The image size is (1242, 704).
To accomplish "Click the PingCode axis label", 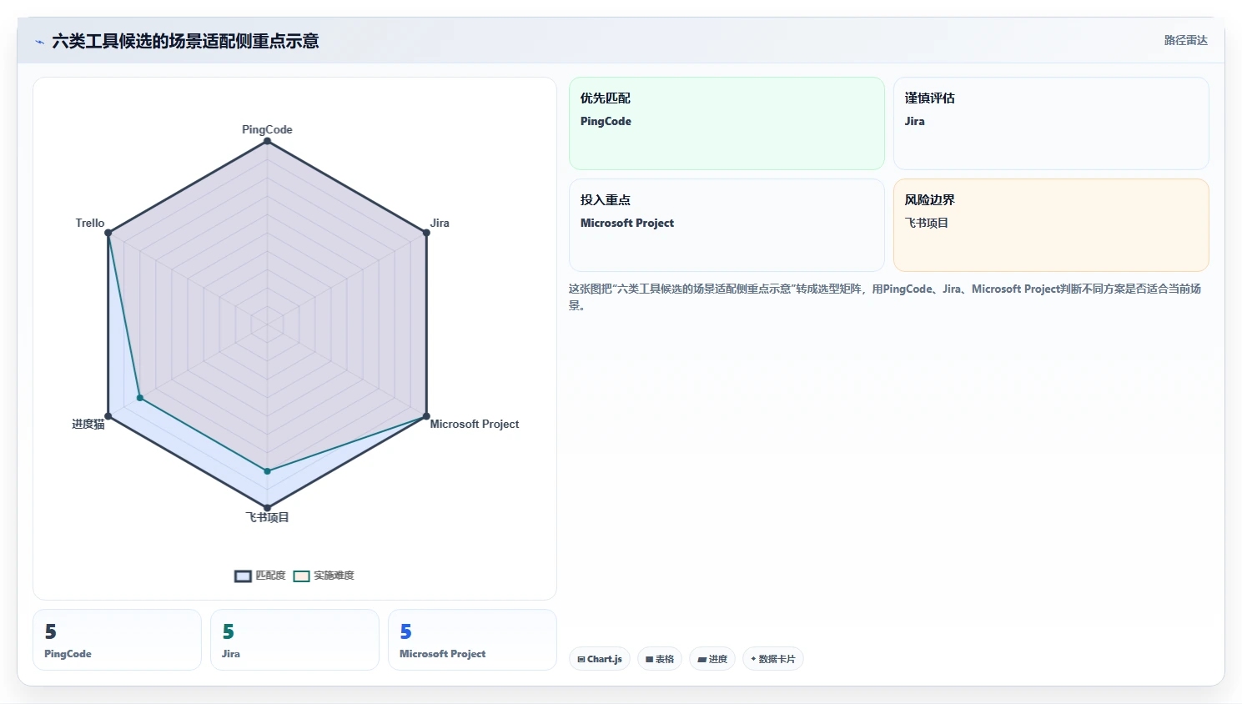I will click(x=267, y=129).
